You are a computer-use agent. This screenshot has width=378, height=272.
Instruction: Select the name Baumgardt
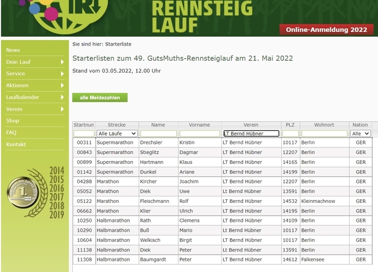point(153,260)
